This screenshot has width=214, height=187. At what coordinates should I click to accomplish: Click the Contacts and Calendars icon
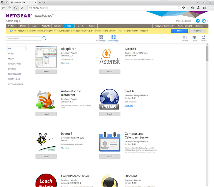click(110, 142)
